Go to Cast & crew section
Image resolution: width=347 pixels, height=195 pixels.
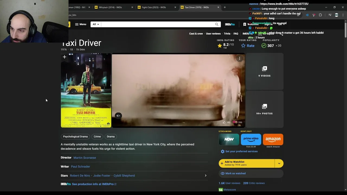click(196, 34)
